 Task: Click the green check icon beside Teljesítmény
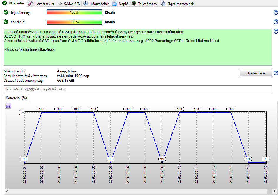(6, 12)
